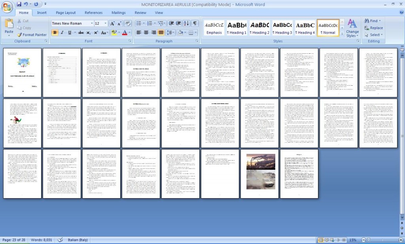Enable Justify text alignment

point(161,32)
